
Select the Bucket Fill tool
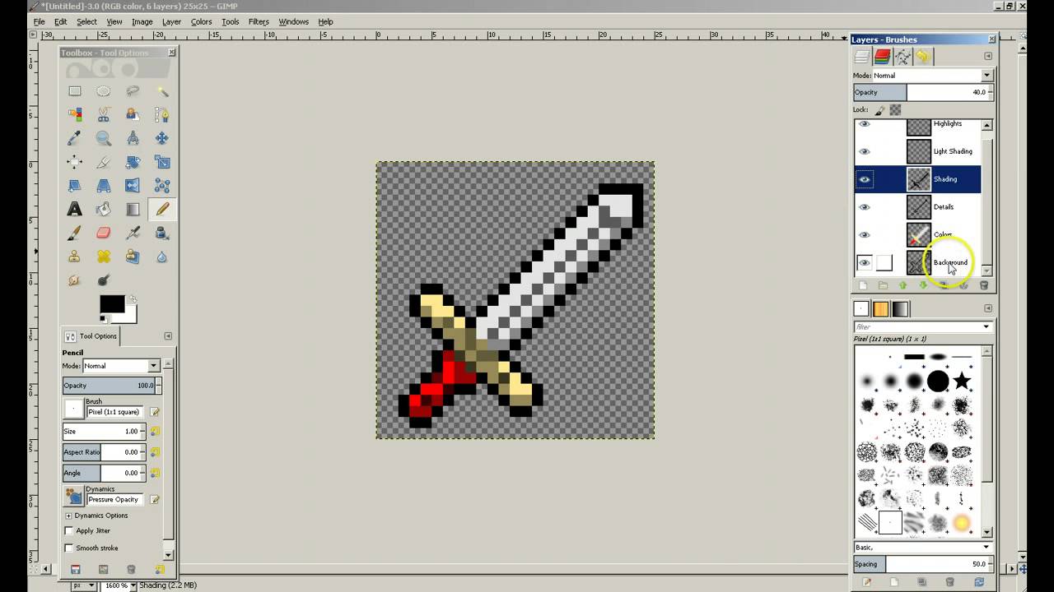point(104,210)
